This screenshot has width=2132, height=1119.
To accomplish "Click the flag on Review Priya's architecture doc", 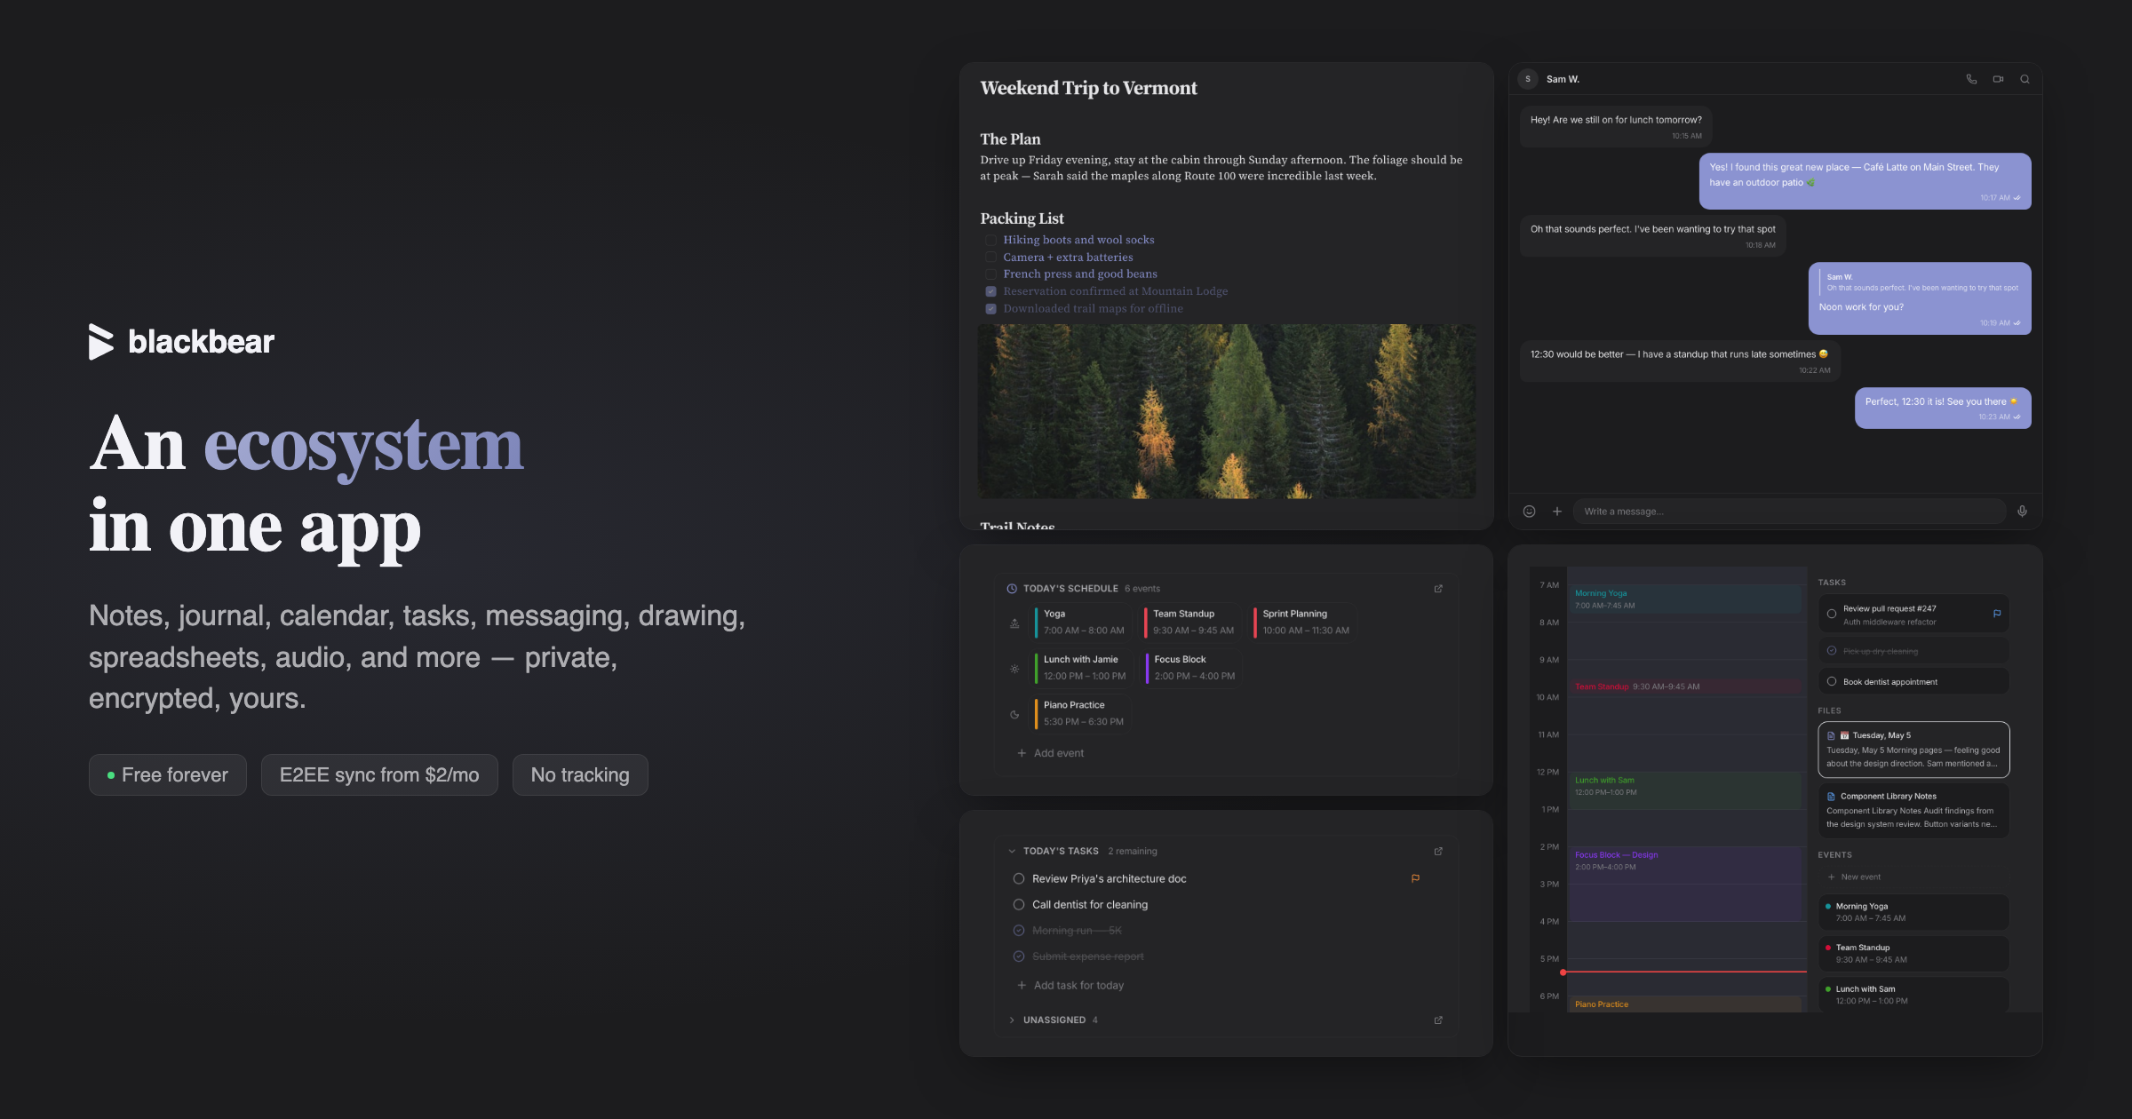I will 1415,878.
